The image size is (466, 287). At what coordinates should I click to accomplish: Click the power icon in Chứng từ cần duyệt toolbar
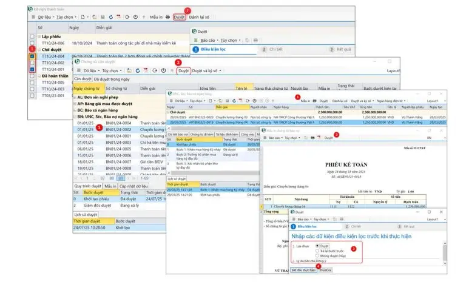point(164,70)
